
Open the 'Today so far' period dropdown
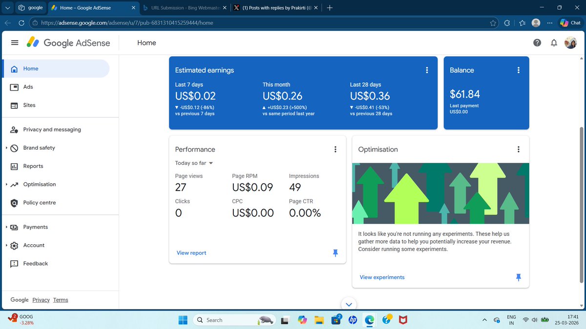pyautogui.click(x=194, y=163)
